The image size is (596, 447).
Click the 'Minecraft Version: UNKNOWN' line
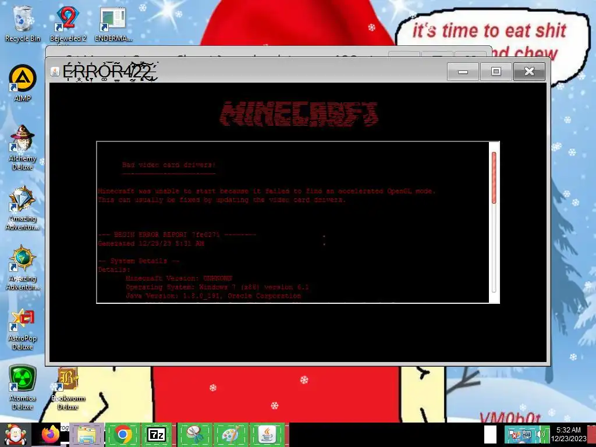pos(179,278)
